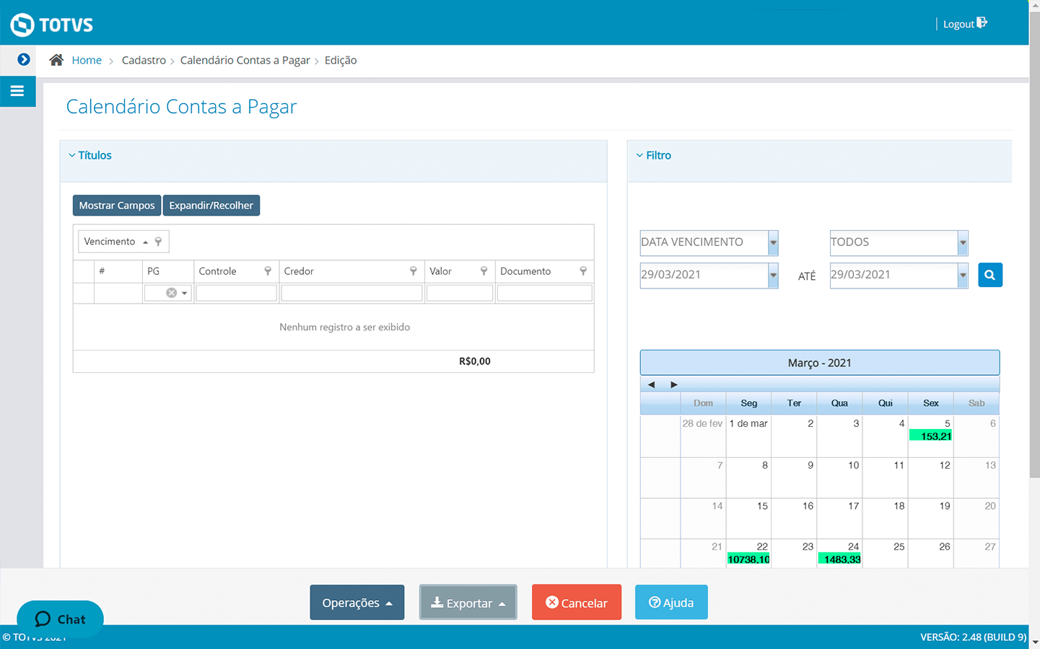Collapse the Títulos panel
Viewport: 1040px width, 649px height.
(x=72, y=155)
